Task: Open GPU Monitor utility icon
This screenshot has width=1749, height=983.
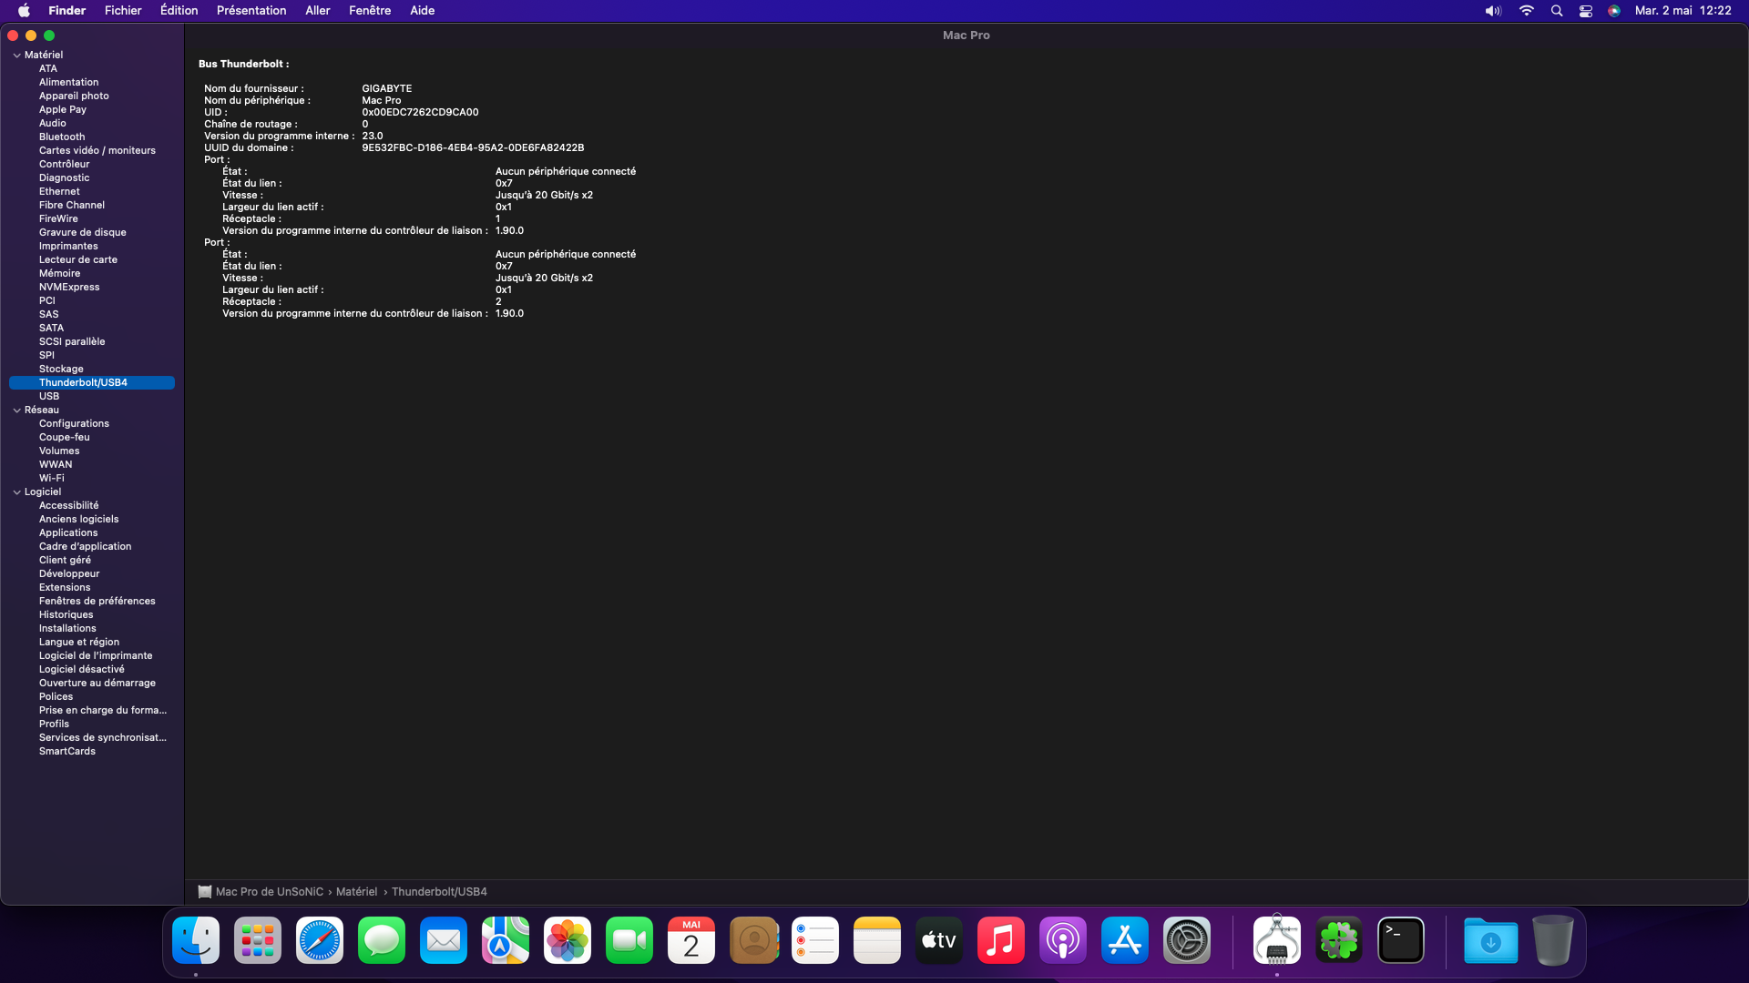Action: [x=1278, y=940]
